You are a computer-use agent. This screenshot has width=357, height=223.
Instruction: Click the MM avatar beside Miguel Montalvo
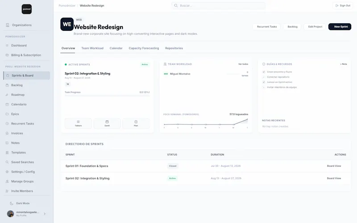click(x=166, y=74)
